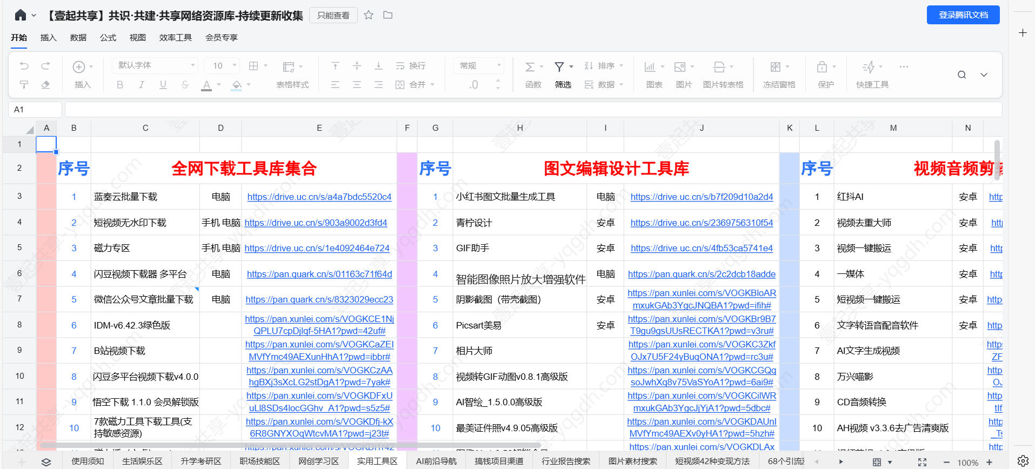Click the 登录腾讯文档 login button
The image size is (1035, 469).
coord(963,15)
